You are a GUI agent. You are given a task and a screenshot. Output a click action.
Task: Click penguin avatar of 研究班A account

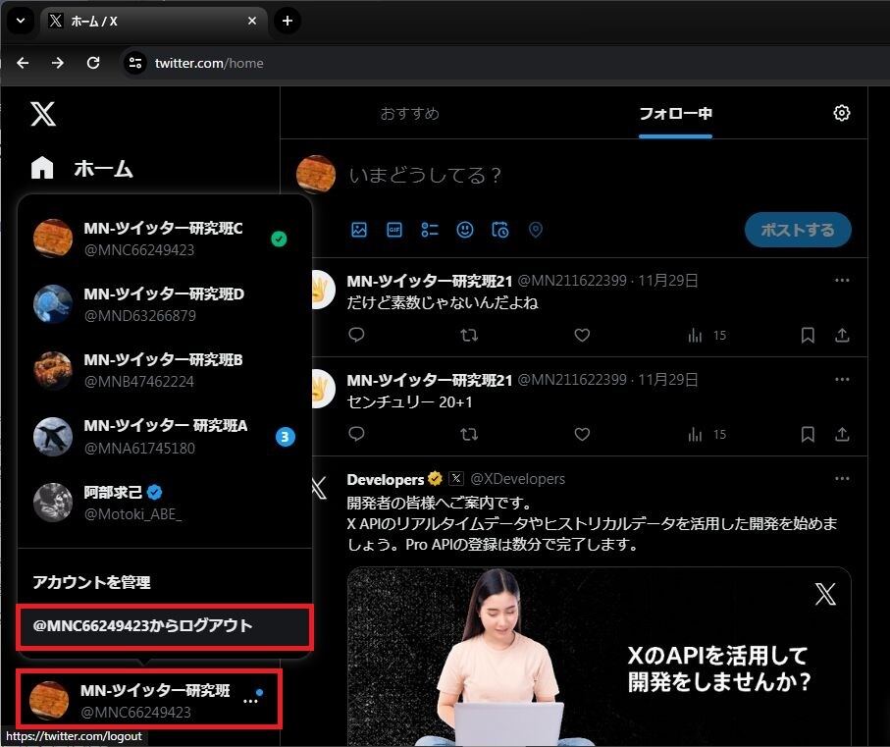[x=53, y=437]
